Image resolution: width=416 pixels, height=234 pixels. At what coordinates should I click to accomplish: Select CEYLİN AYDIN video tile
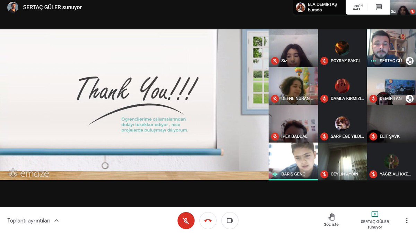(x=343, y=162)
